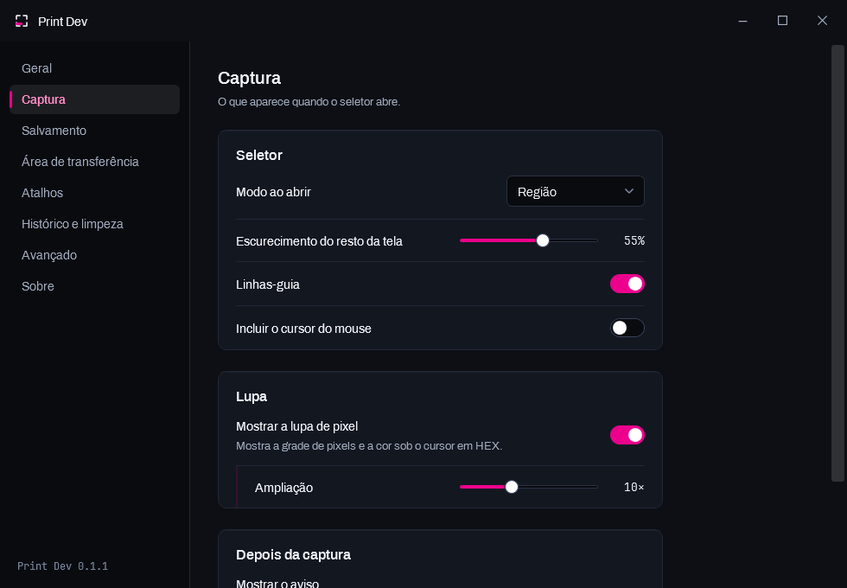This screenshot has height=588, width=847.
Task: Go to the Salvamento section
Action: click(94, 131)
